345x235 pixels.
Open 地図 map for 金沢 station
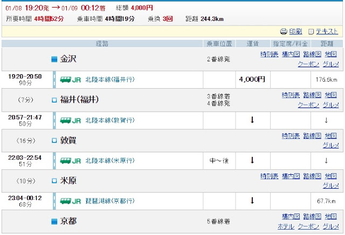330,54
